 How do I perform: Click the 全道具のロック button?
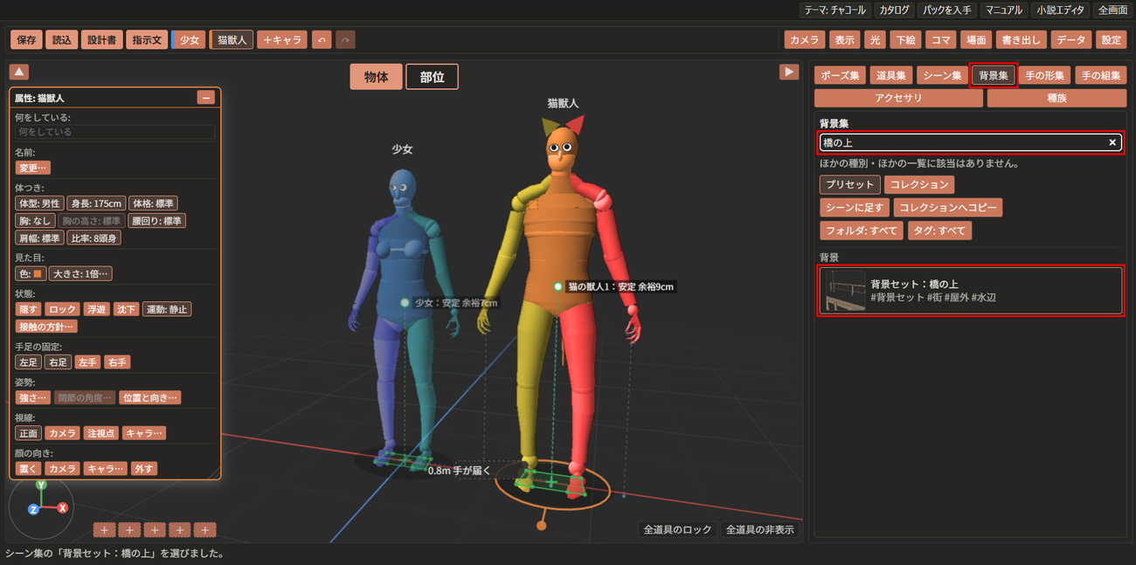pyautogui.click(x=677, y=529)
